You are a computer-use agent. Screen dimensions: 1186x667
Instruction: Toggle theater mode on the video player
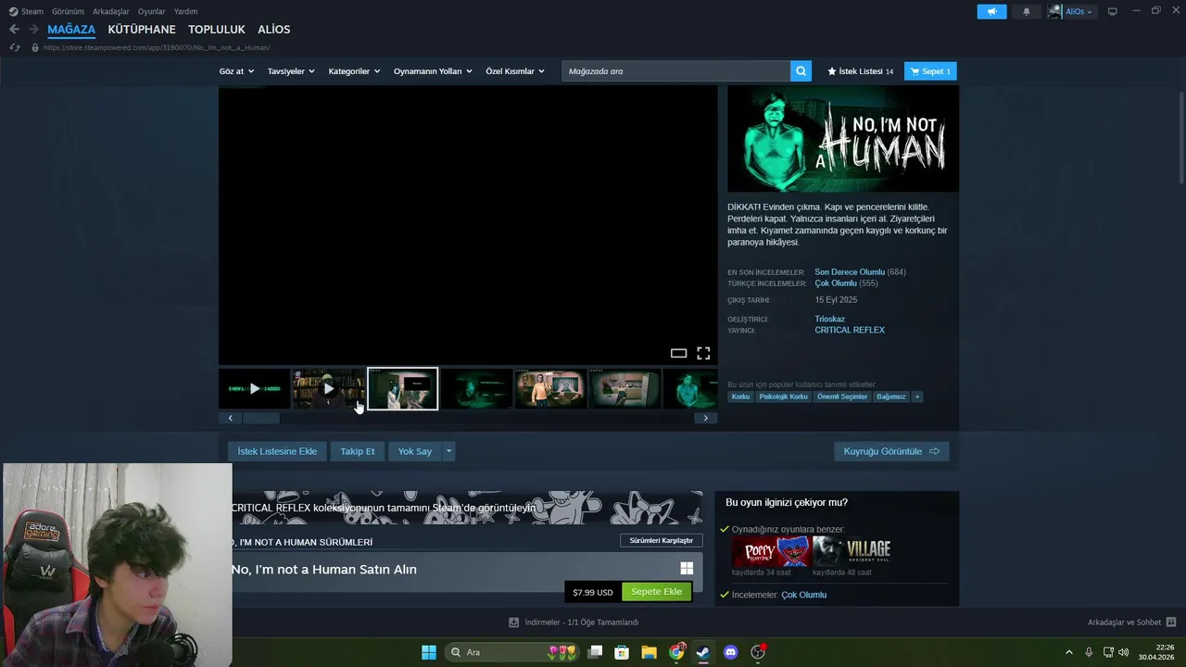(x=678, y=353)
